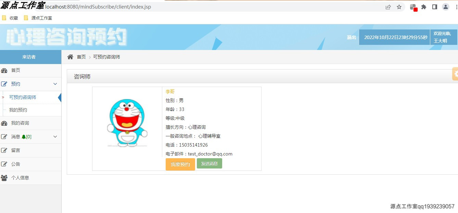
Task: Click the 我要预约 button
Action: pos(180,164)
